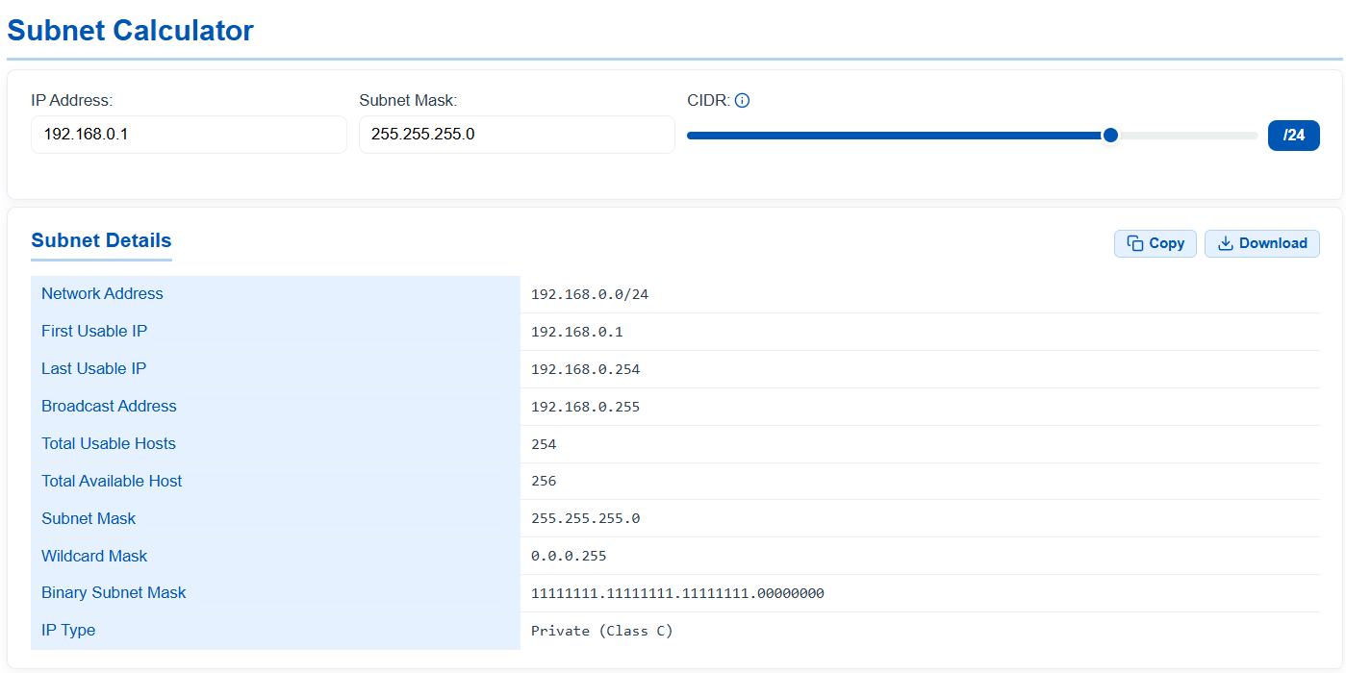Select the Network Address label
Image resolution: width=1346 pixels, height=673 pixels.
point(102,294)
